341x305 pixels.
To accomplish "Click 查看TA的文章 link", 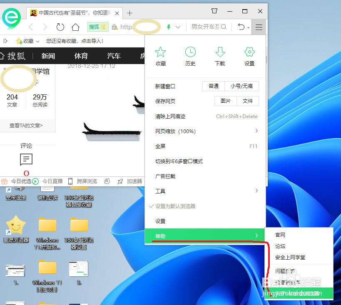I will 26,125.
